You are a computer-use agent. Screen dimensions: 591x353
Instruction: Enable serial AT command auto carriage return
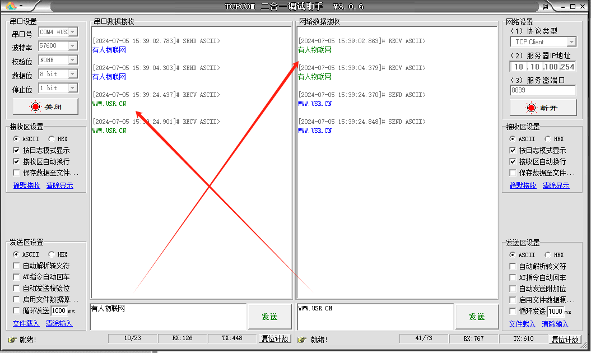tap(16, 277)
